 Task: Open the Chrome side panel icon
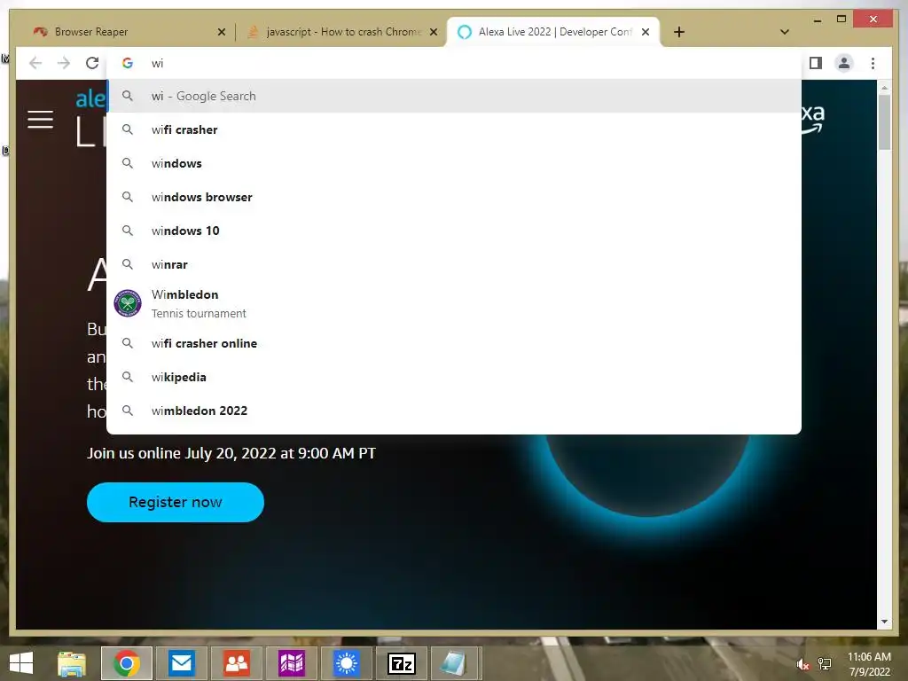point(816,63)
